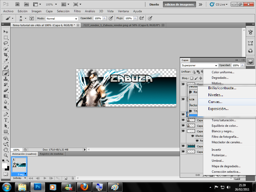Select the Quick Selection tool
Viewport: 256px width, 192px height.
pyautogui.click(x=6, y=49)
